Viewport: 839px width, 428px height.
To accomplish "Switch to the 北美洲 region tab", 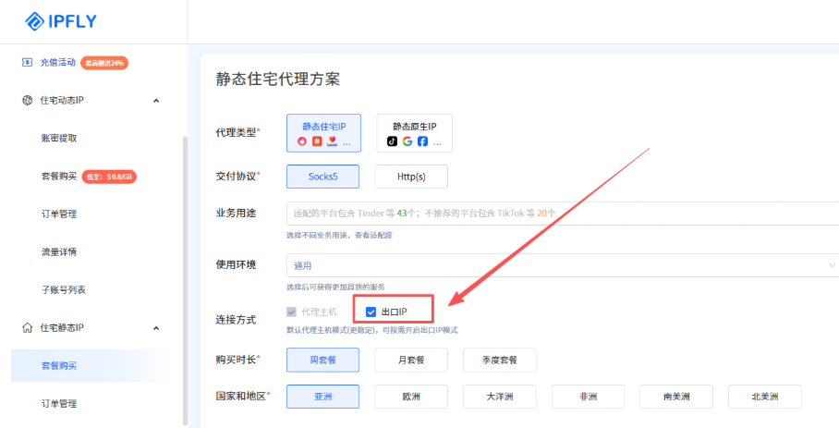I will 765,397.
